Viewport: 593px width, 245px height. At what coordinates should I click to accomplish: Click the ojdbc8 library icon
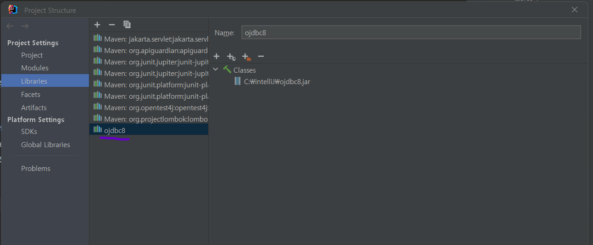(98, 130)
